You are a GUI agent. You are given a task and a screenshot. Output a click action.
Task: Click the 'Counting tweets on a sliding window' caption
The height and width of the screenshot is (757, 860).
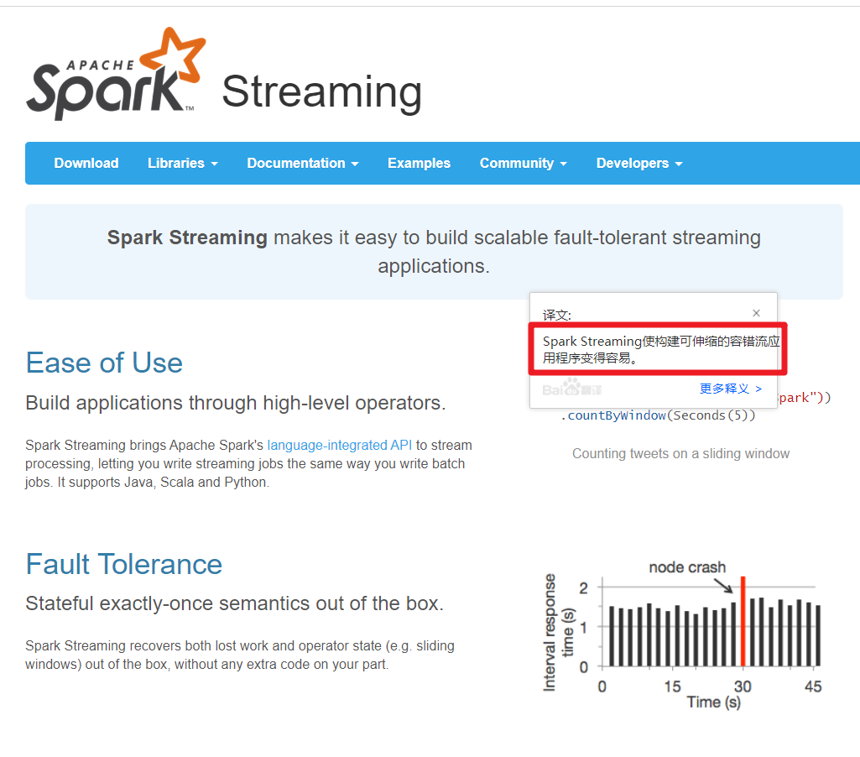[680, 454]
